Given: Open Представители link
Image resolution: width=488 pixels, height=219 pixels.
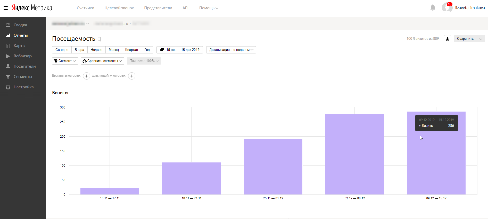Looking at the screenshot, I should 158,8.
